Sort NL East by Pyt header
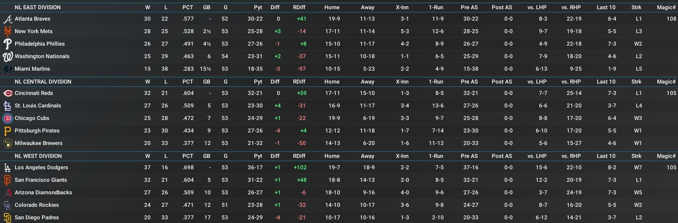The height and width of the screenshot is (223, 678). click(x=258, y=7)
